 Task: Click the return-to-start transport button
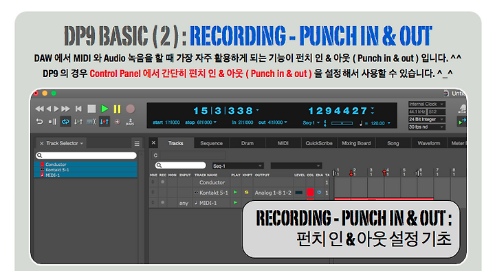[78, 109]
